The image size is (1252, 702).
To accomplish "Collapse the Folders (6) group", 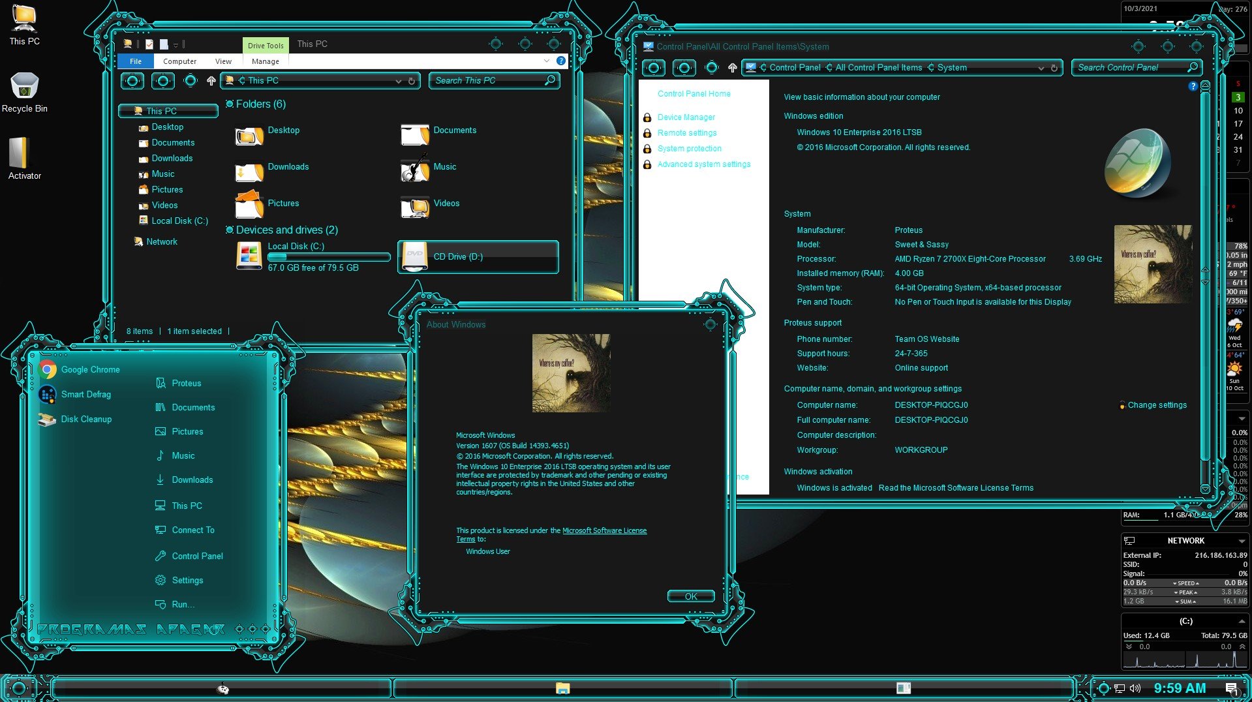I will [x=230, y=104].
